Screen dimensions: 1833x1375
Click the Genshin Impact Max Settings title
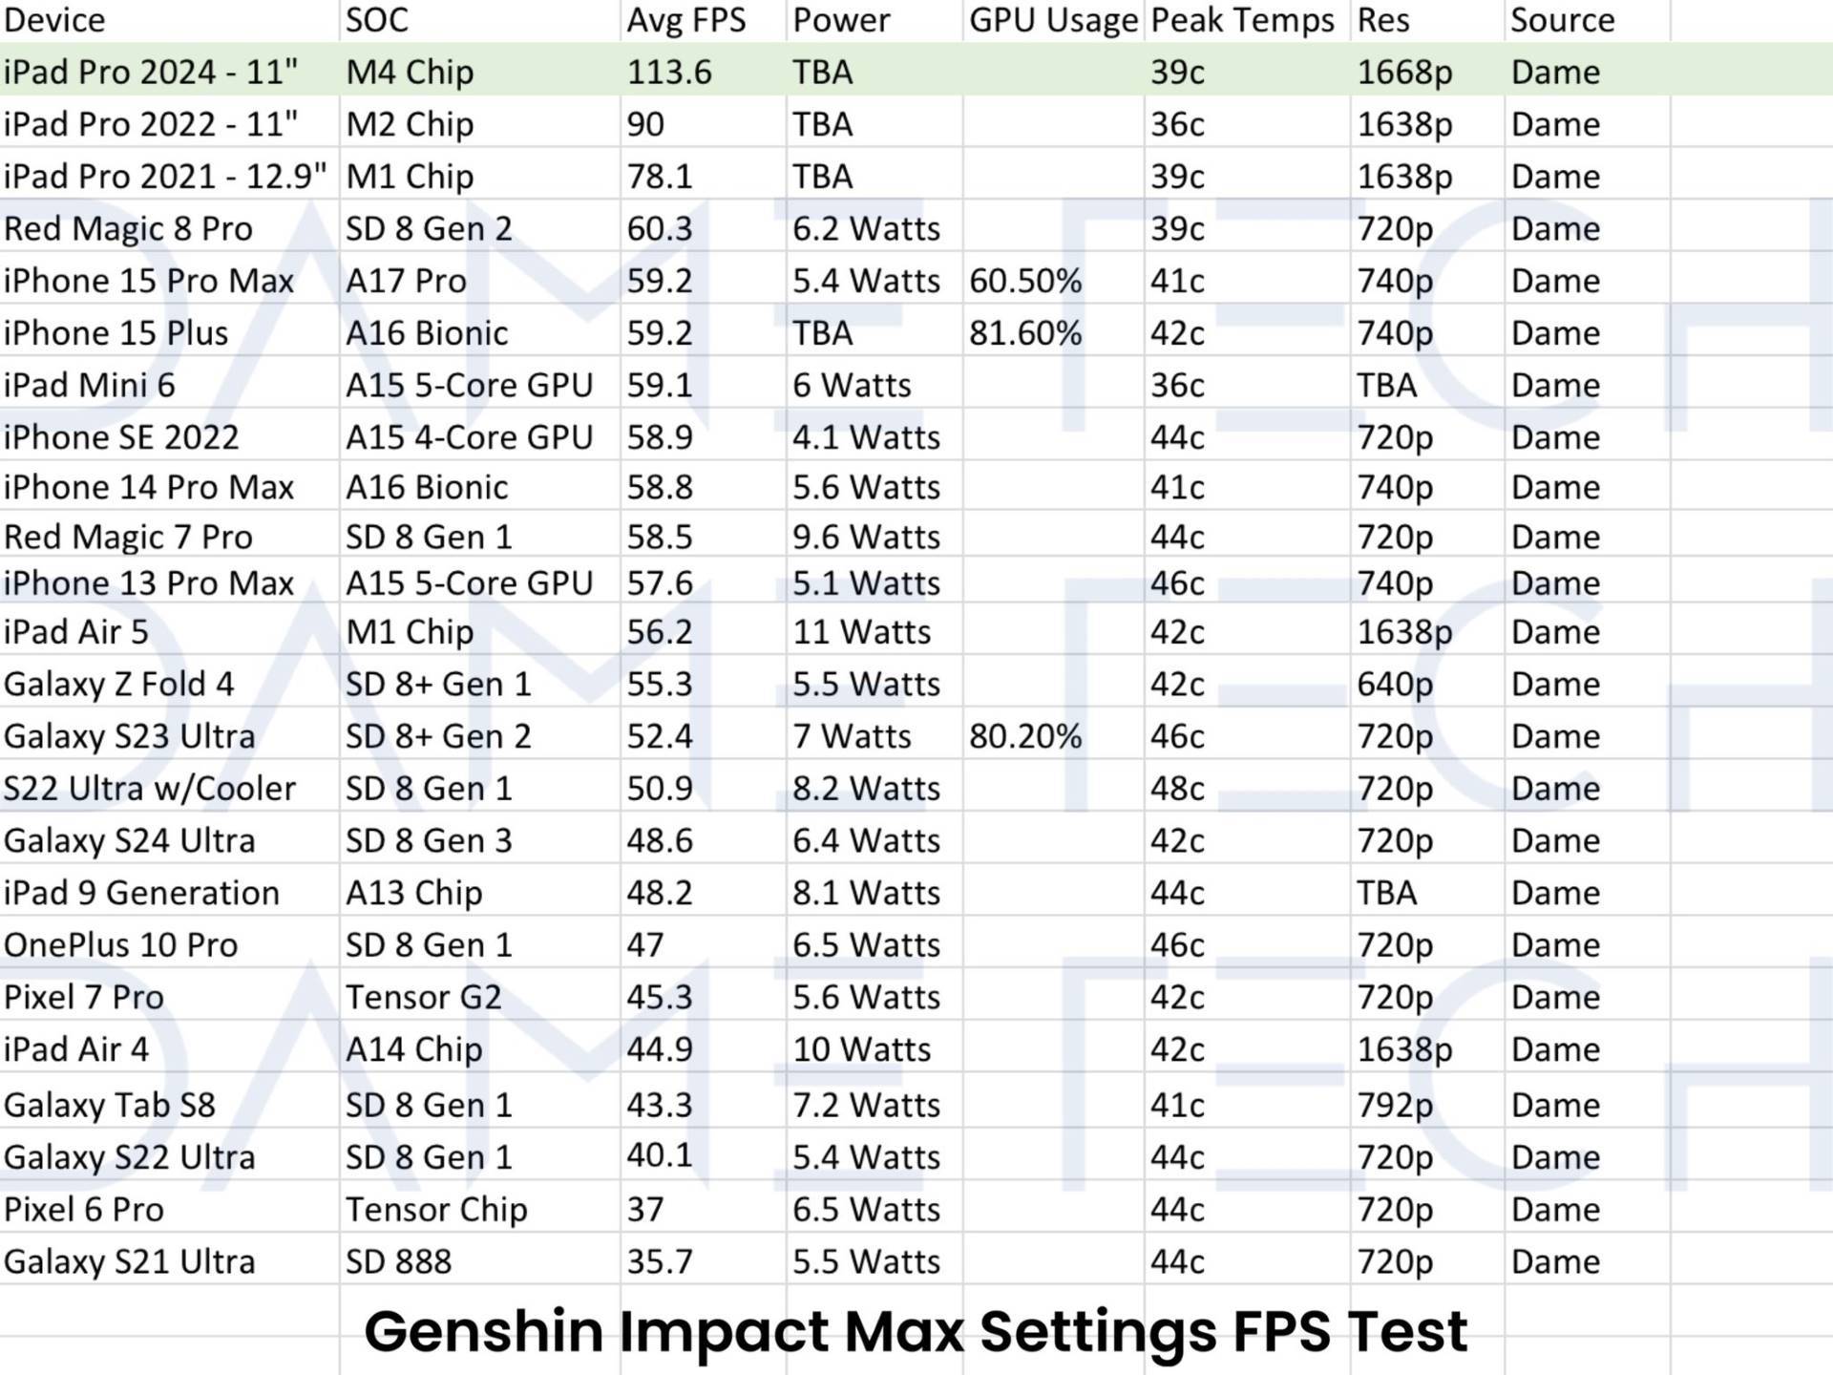point(915,1331)
